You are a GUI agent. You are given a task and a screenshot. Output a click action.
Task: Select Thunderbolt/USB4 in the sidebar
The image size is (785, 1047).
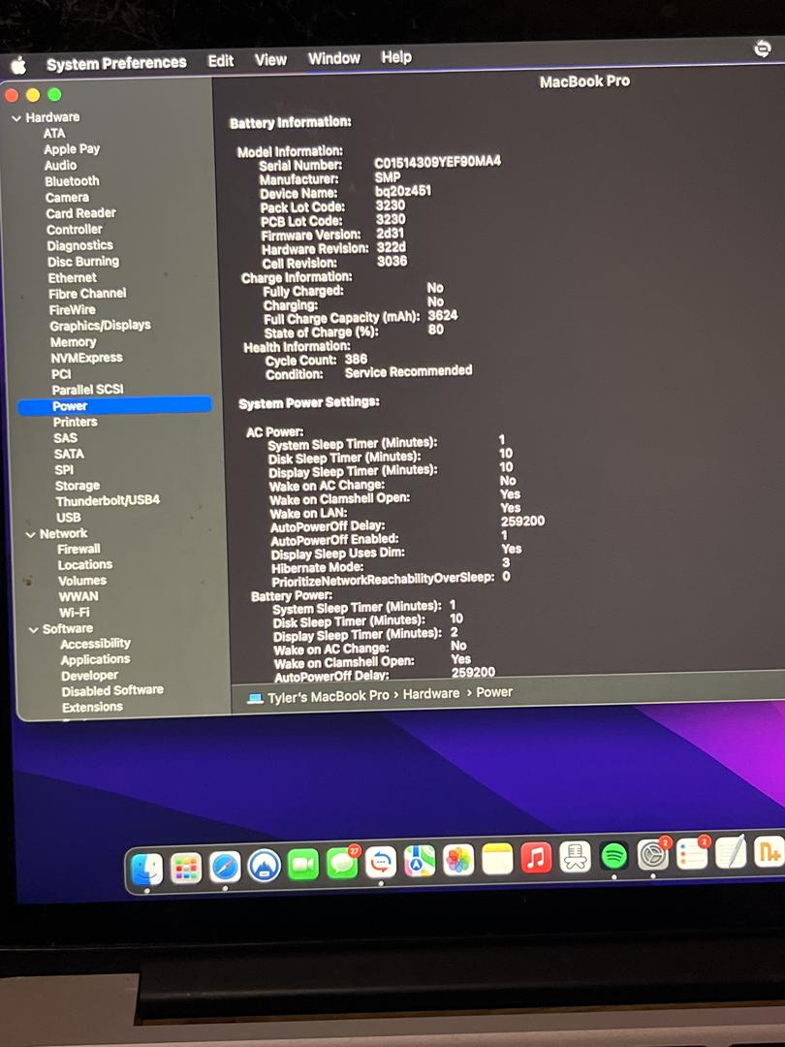(x=108, y=501)
